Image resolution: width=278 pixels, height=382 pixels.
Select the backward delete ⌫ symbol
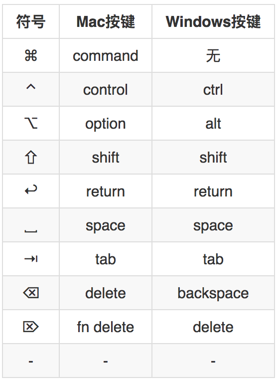point(31,293)
